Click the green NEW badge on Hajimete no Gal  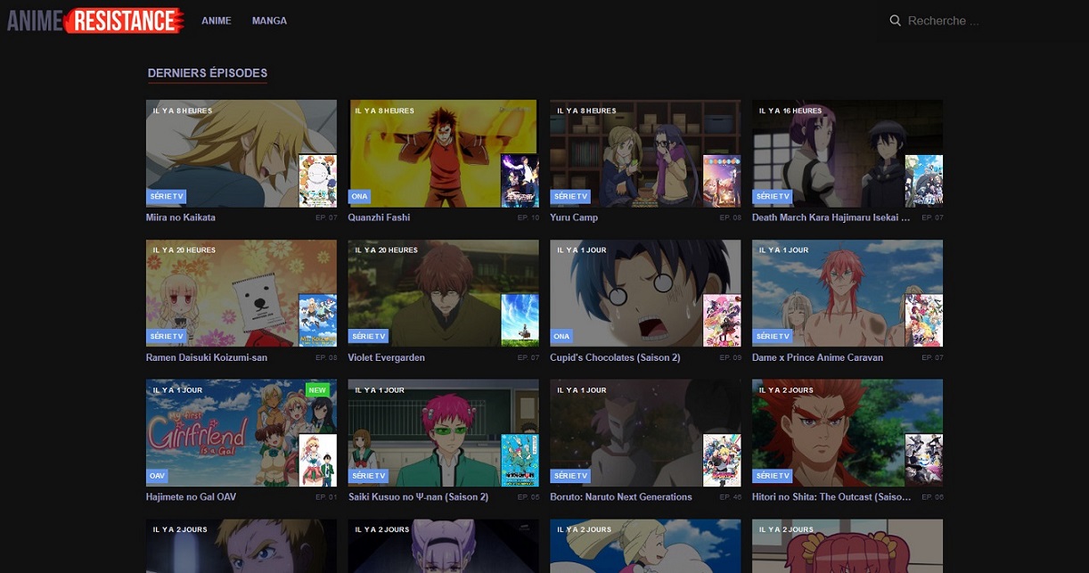(318, 390)
